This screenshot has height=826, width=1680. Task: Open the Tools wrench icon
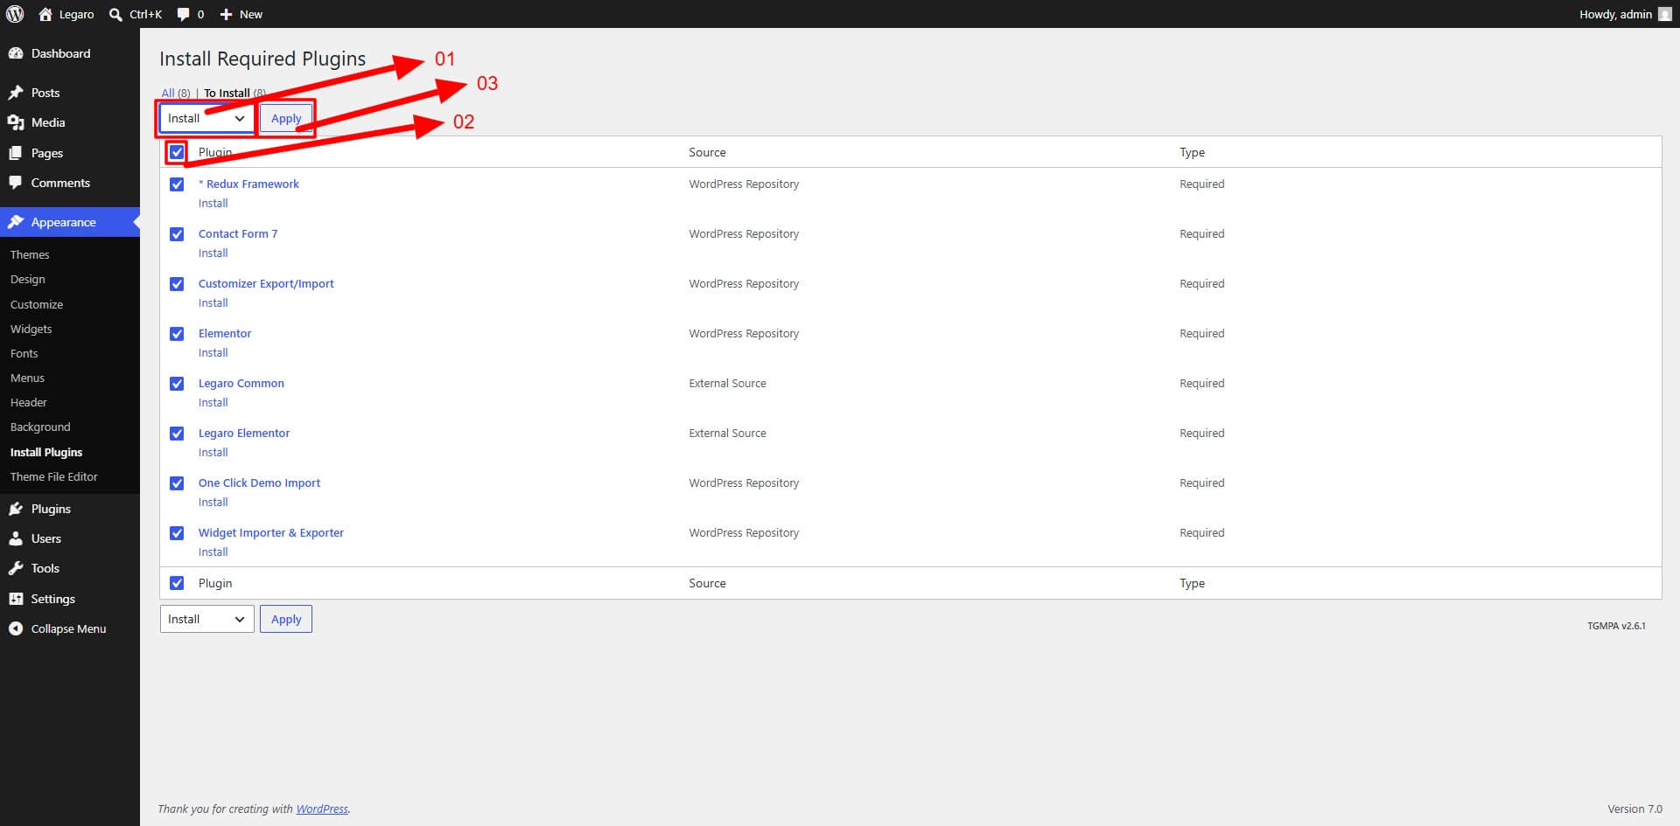point(16,568)
